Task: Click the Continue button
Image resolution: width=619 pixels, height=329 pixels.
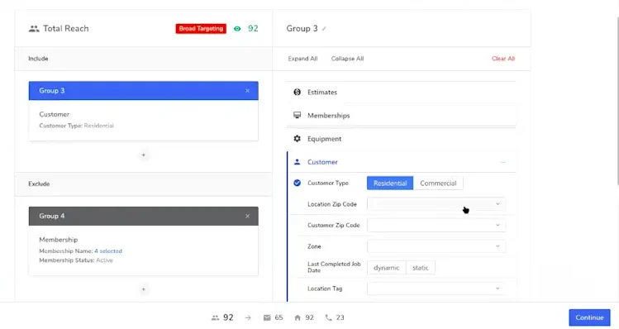Action: (589, 317)
